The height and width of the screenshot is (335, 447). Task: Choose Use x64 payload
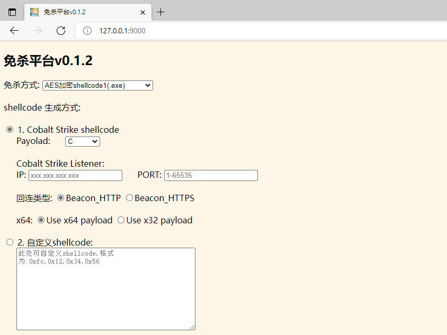(x=41, y=220)
